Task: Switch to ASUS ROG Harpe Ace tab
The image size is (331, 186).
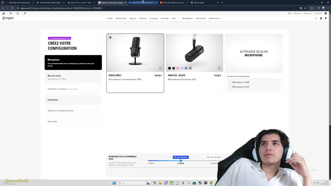Action: tap(174, 3)
